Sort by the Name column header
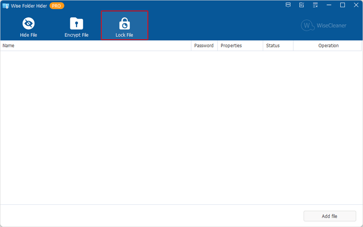This screenshot has height=227, width=363. (x=96, y=46)
